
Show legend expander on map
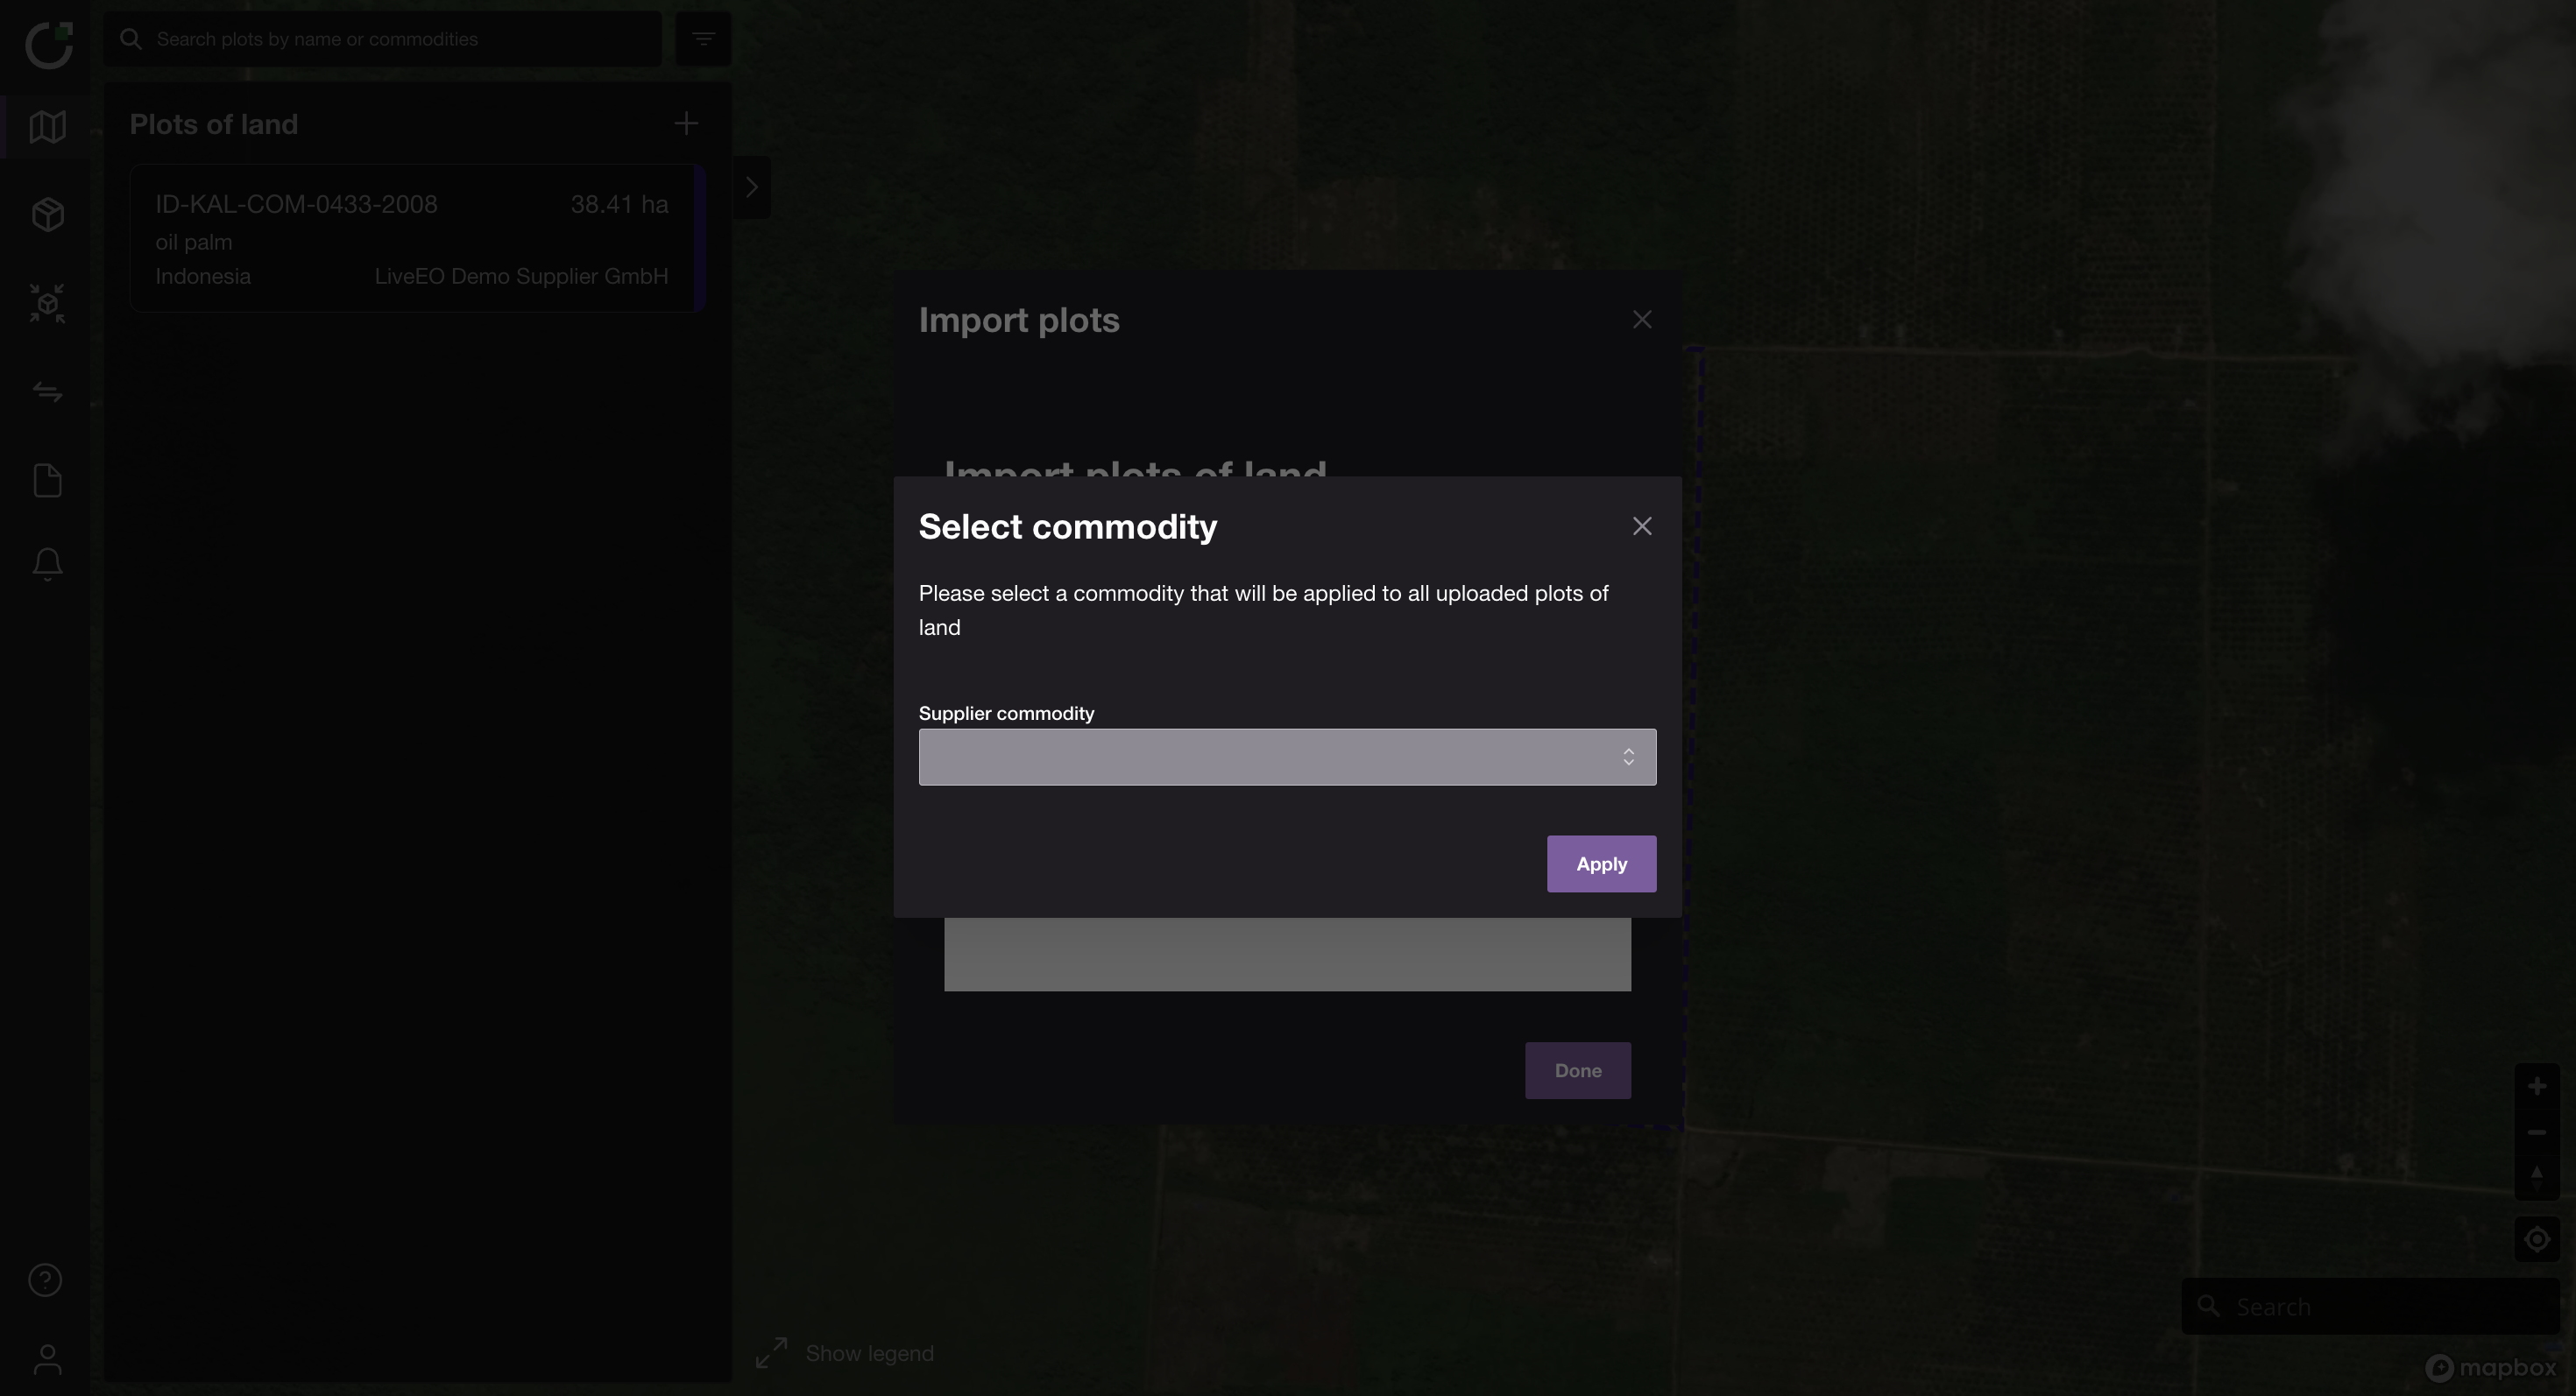[x=845, y=1353]
